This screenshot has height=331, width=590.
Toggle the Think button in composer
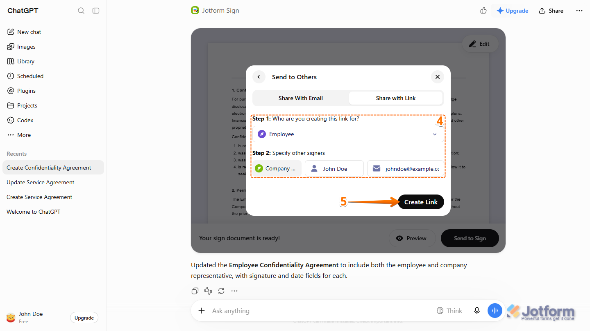click(x=449, y=311)
